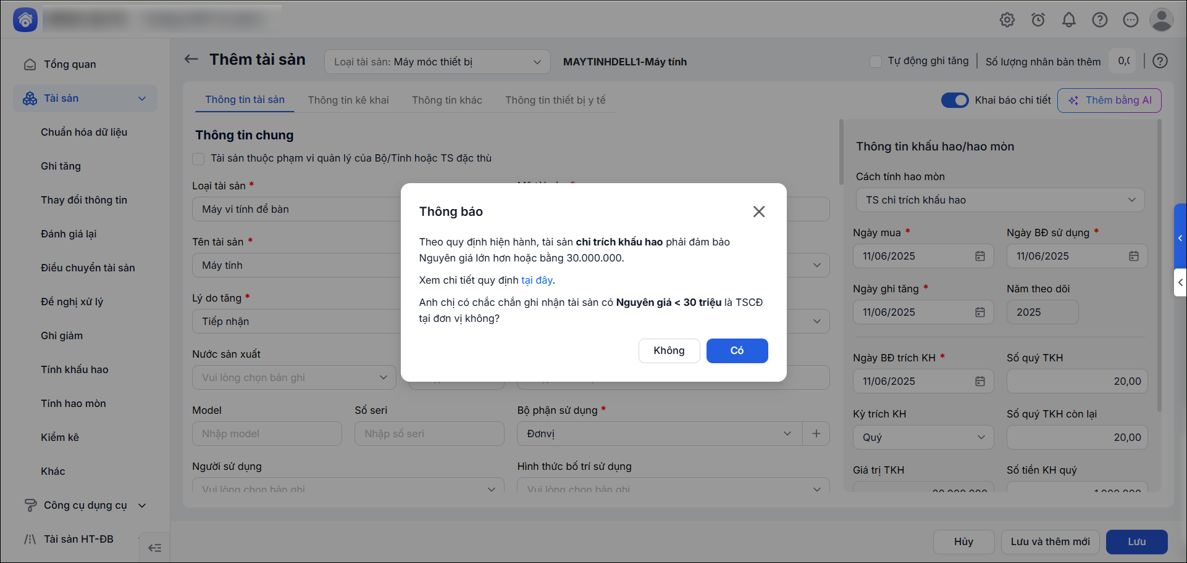
Task: Click Thêm bằng AI button
Action: 1109,101
